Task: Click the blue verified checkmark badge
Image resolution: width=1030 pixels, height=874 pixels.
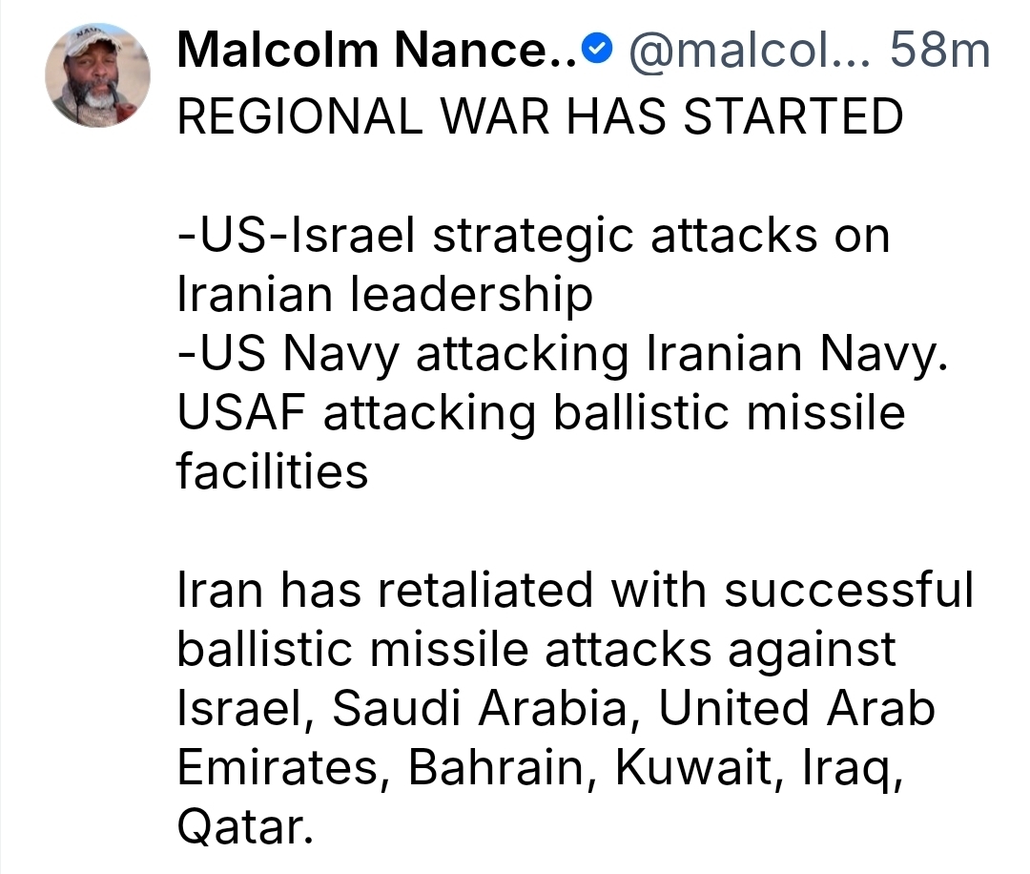Action: [x=596, y=52]
